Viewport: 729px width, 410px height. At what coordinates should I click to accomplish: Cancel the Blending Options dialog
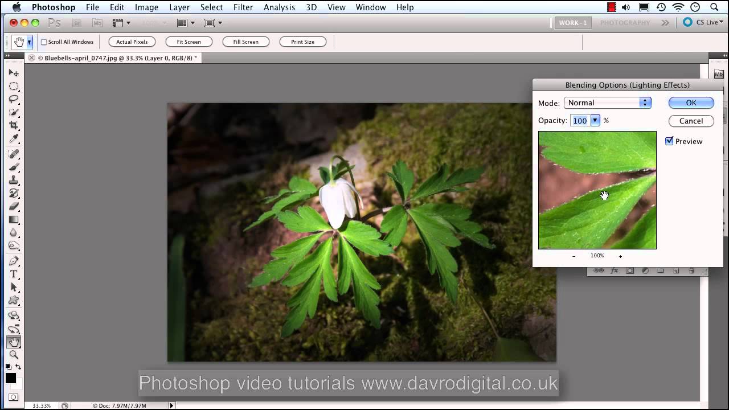691,121
